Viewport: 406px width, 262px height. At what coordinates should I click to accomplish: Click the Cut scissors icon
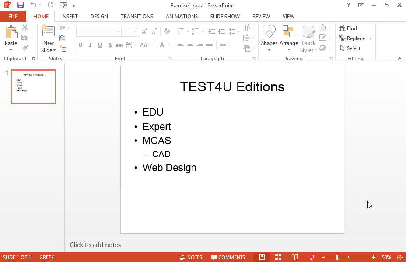click(25, 28)
